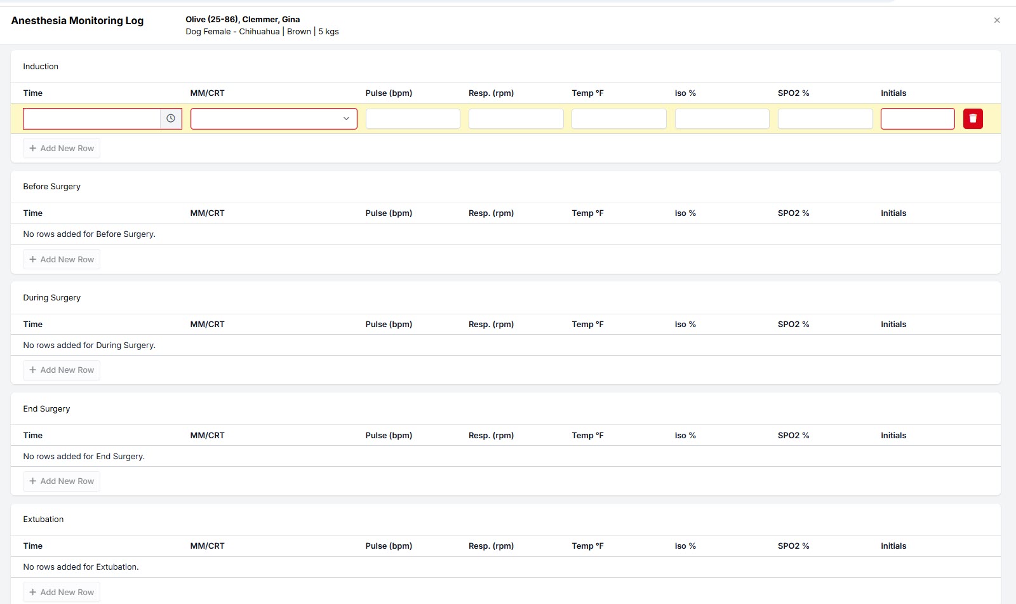Open the MM/CRT dropdown in Induction row
Viewport: 1016px width, 604px height.
pos(274,119)
